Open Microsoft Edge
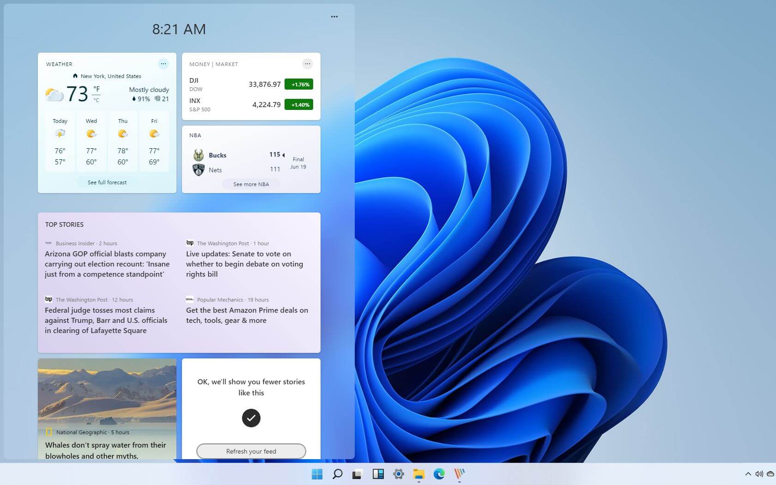 (438, 474)
